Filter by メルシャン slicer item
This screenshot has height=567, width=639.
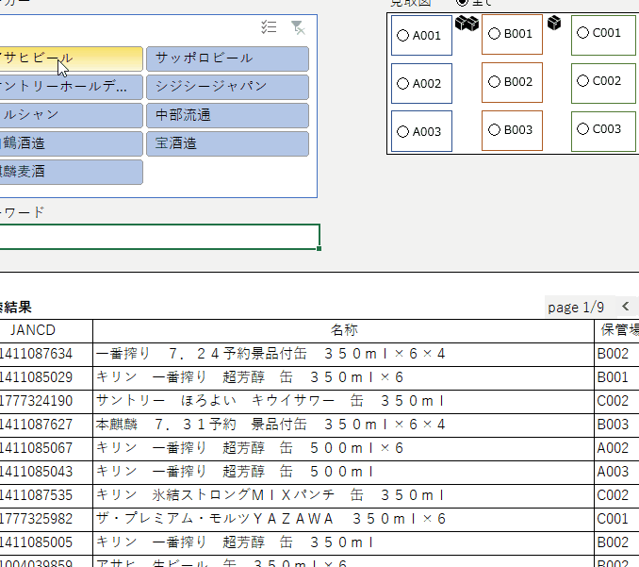(71, 115)
